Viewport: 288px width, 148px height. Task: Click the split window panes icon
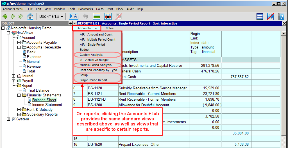260,16
